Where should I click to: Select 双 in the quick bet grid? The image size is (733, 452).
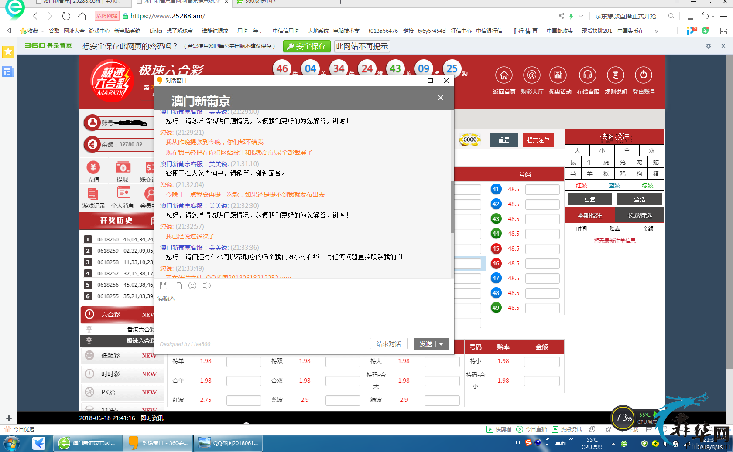pyautogui.click(x=652, y=150)
